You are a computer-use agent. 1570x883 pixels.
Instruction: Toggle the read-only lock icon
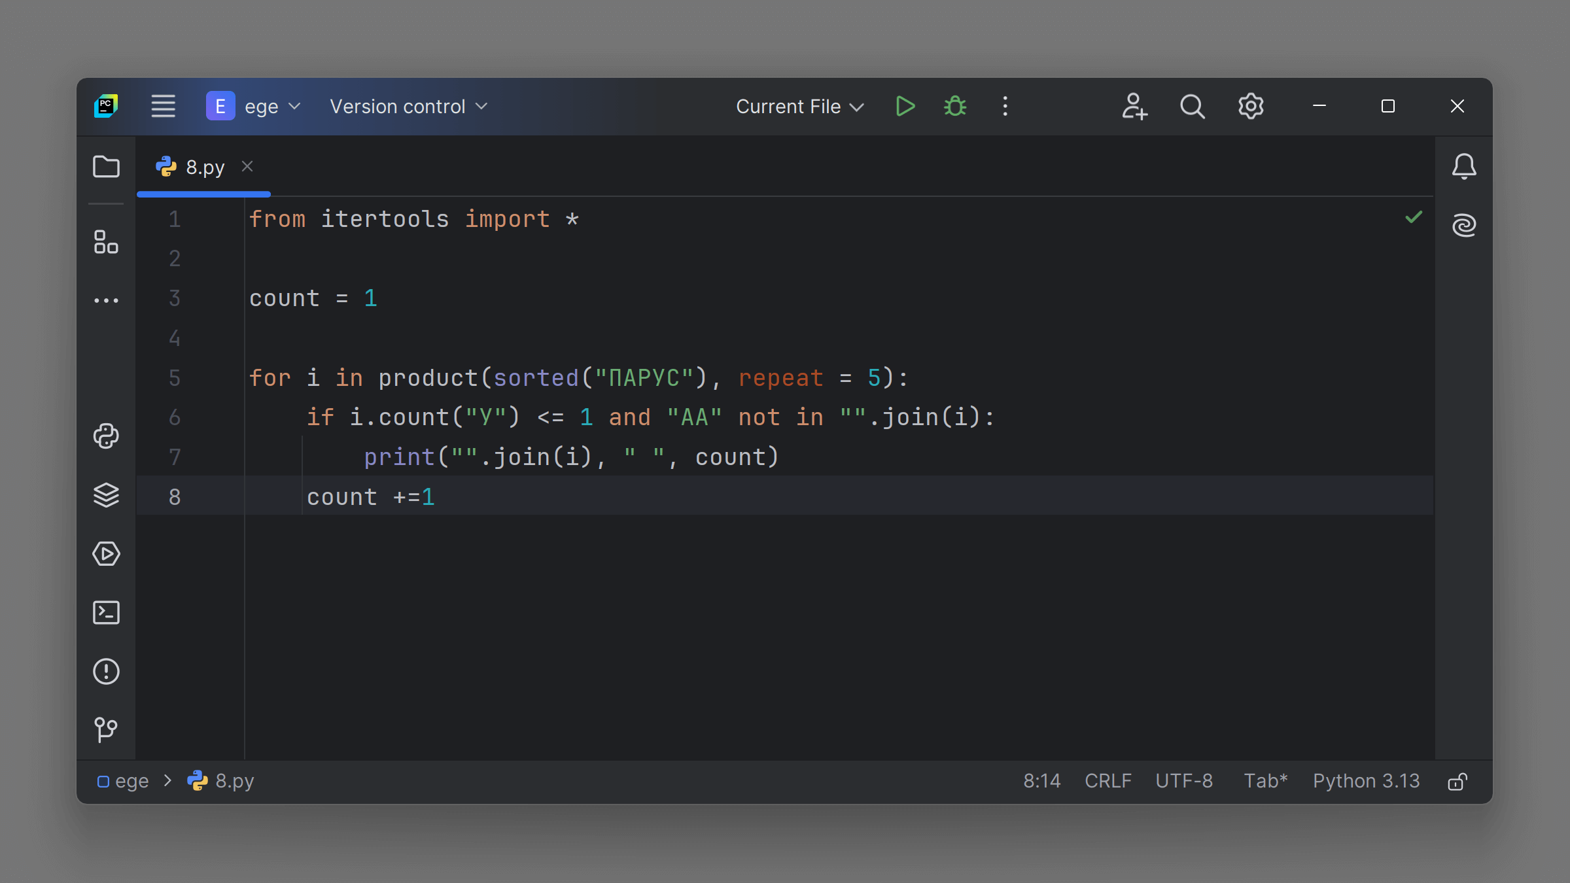pos(1457,782)
